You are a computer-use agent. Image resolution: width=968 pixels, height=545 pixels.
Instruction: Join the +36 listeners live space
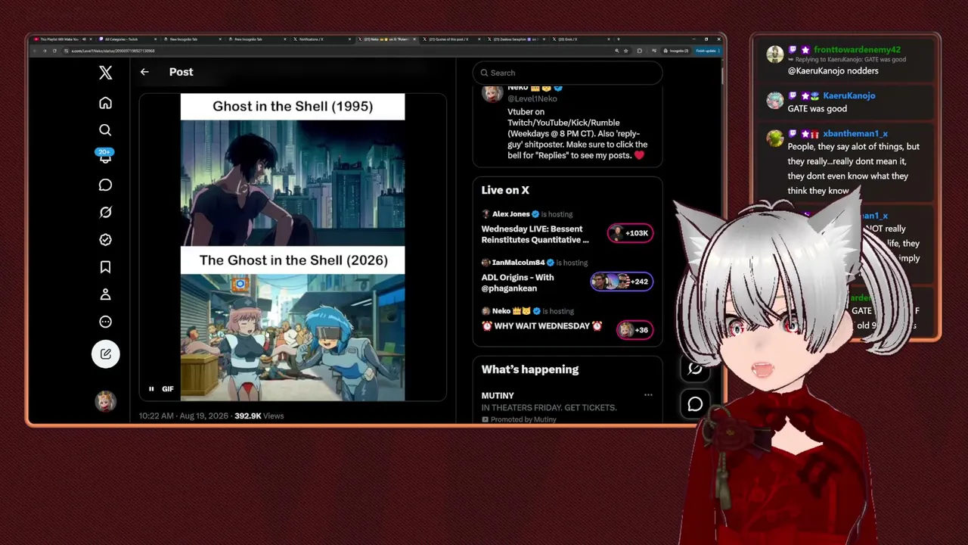point(635,330)
